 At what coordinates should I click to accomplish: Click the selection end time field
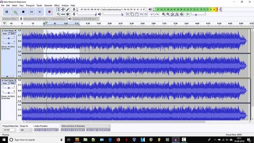click(98, 130)
